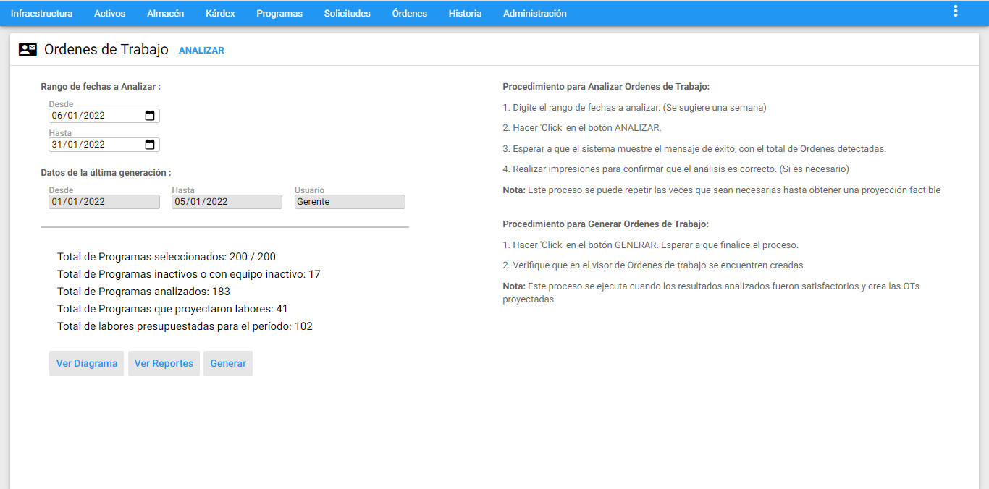Open the Órdenes menu
Image resolution: width=989 pixels, height=489 pixels.
pyautogui.click(x=409, y=13)
